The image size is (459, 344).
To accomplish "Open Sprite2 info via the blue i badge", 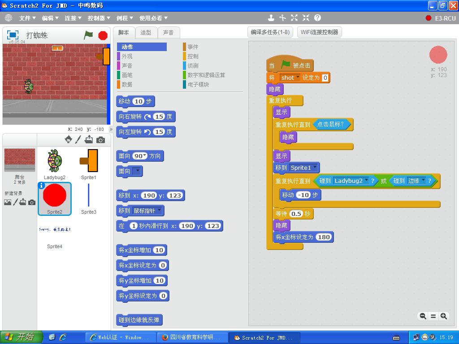I will (42, 185).
